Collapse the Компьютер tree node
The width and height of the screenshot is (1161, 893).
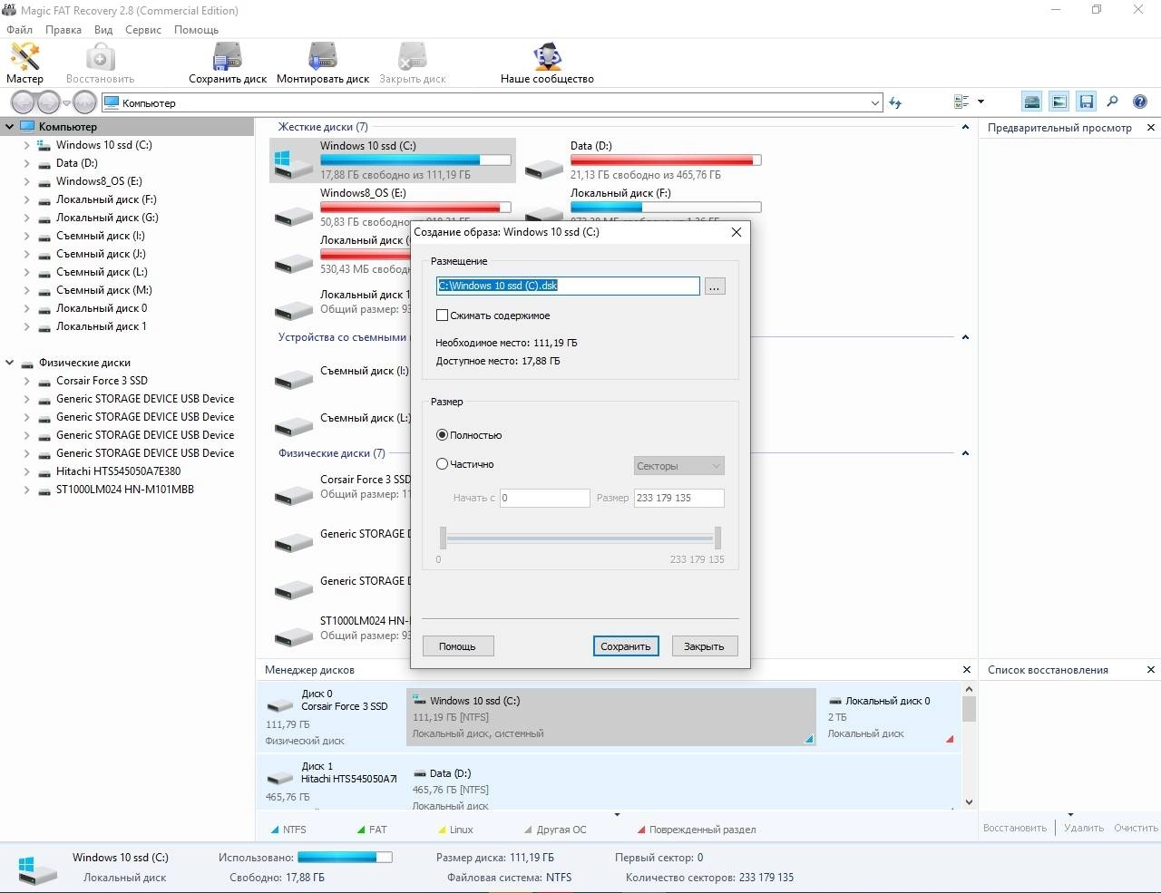[x=10, y=127]
